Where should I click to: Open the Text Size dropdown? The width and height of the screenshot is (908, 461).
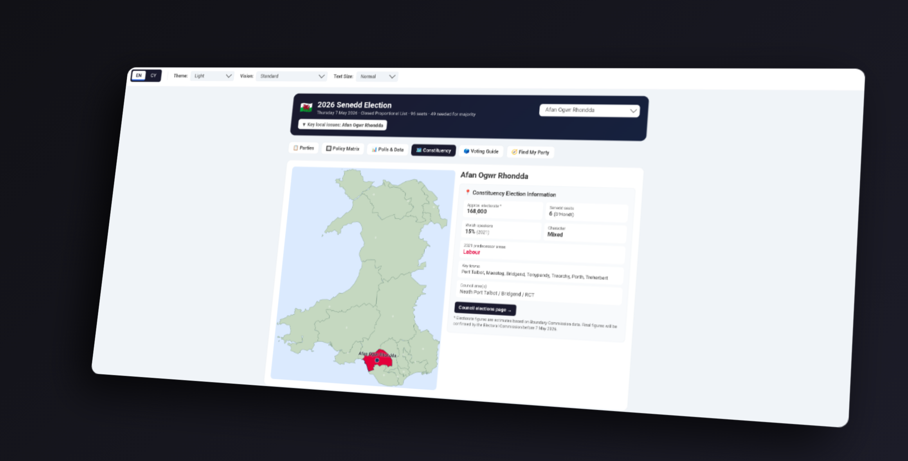[377, 77]
